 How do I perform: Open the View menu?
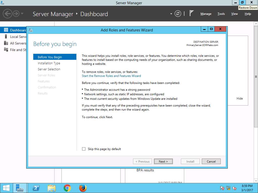[x=234, y=14]
